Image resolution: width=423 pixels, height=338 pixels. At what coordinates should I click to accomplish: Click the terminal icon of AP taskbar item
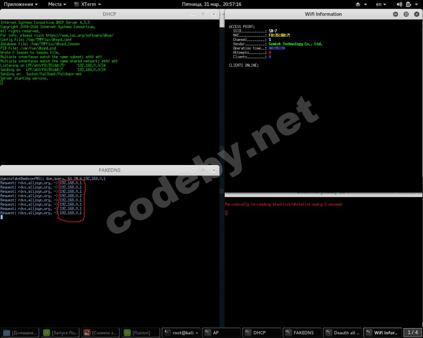pos(207,333)
